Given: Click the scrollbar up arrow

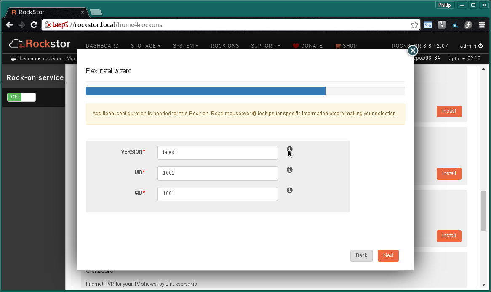Looking at the screenshot, I should 483,69.
